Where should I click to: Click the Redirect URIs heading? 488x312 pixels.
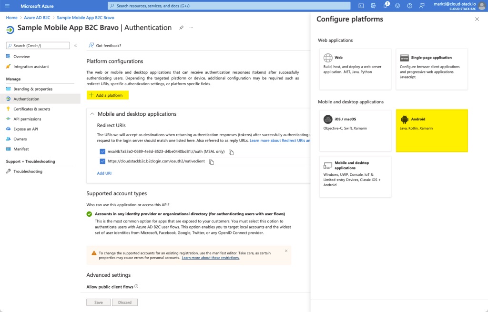pos(112,125)
